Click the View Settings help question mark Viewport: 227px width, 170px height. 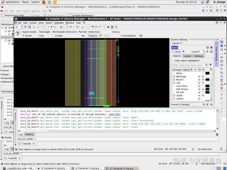[x=207, y=47]
